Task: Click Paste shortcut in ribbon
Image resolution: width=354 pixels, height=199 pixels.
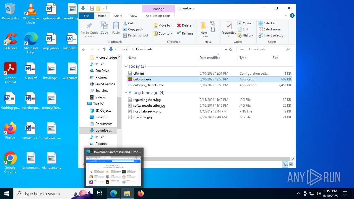Action: click(136, 35)
